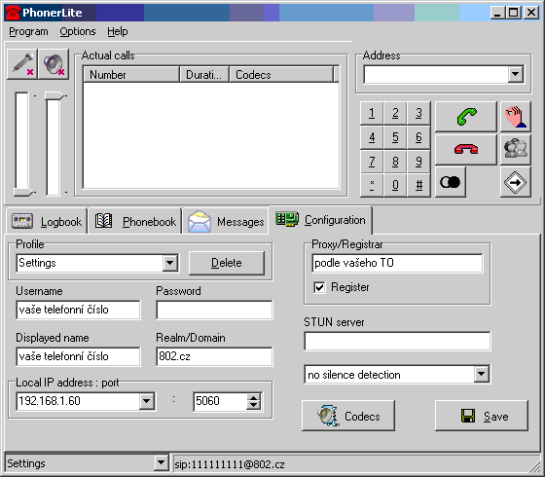545x477 pixels.
Task: Click the STUN server input field
Action: pyautogui.click(x=397, y=341)
